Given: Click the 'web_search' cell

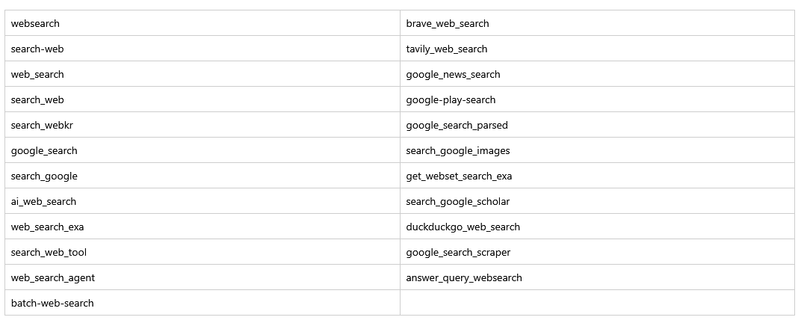Looking at the screenshot, I should point(37,74).
